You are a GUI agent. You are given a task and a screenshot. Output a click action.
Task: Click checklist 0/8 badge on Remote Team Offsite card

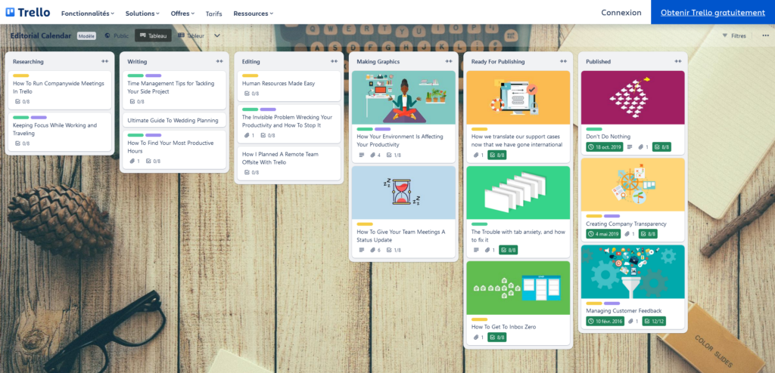click(x=251, y=173)
